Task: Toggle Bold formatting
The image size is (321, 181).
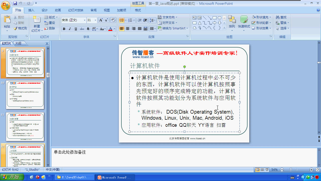Action: click(64, 29)
